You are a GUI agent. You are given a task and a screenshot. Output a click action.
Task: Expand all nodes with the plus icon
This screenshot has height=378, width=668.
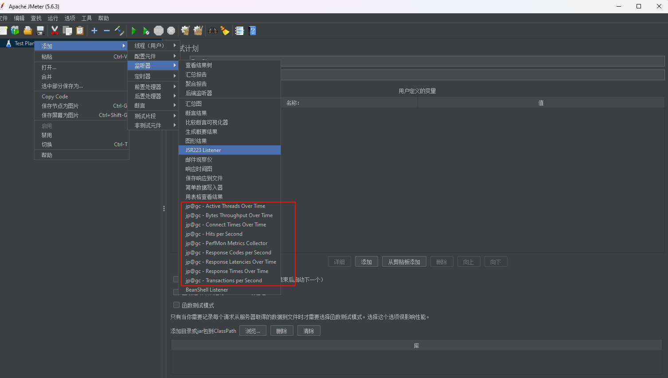pos(94,31)
